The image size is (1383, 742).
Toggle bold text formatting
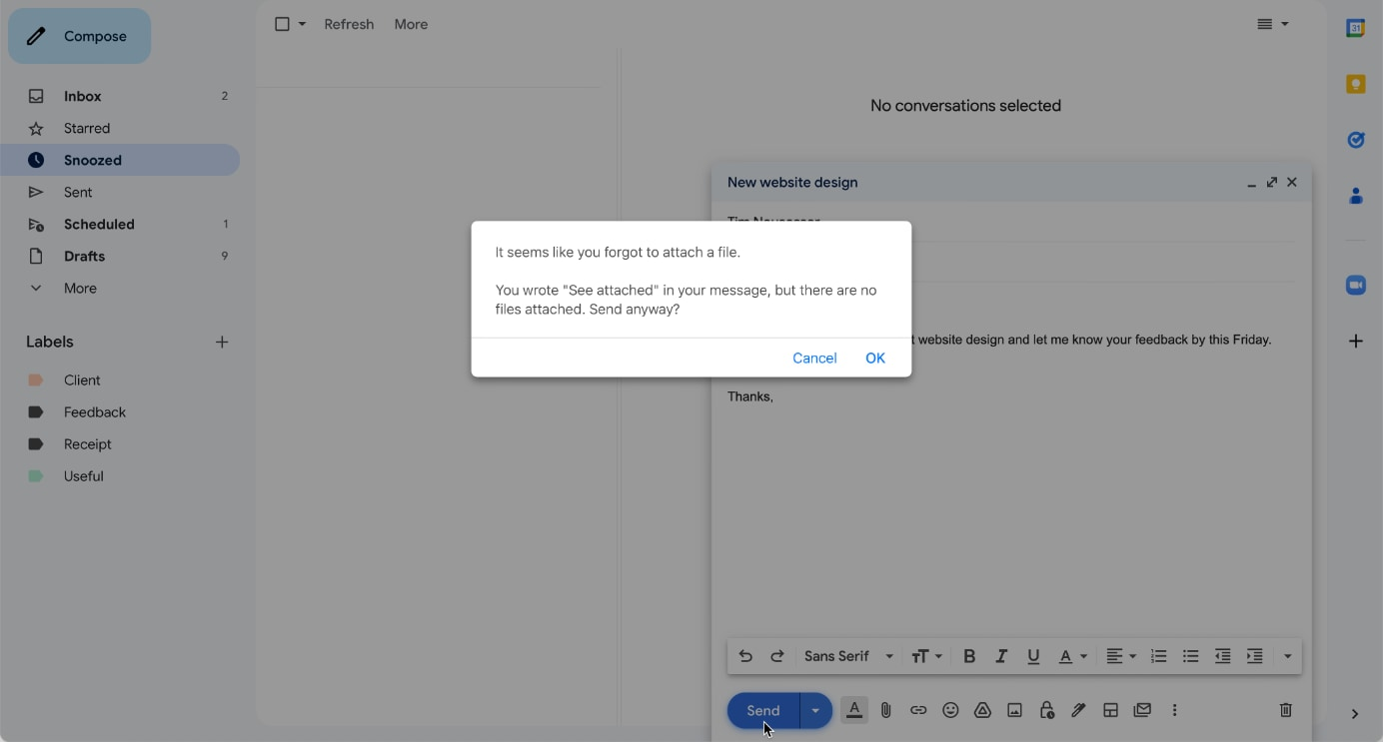pos(968,656)
